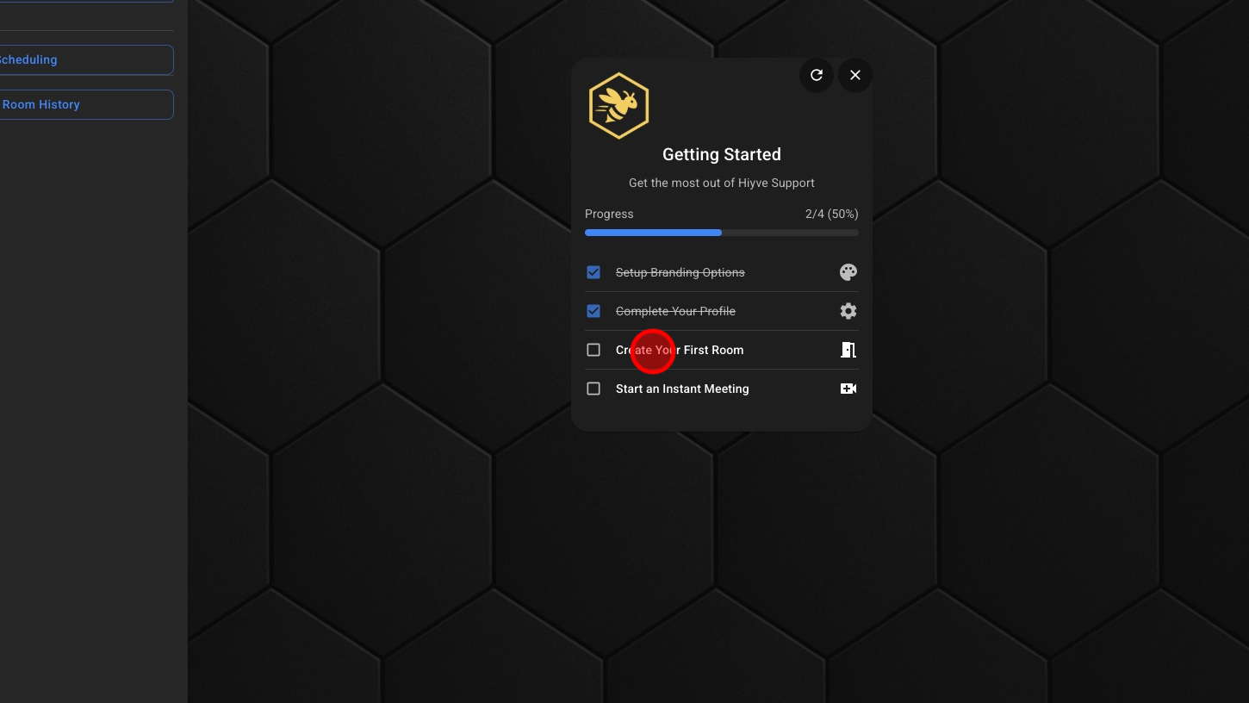
Task: Click the door icon for first room
Action: coord(848,350)
